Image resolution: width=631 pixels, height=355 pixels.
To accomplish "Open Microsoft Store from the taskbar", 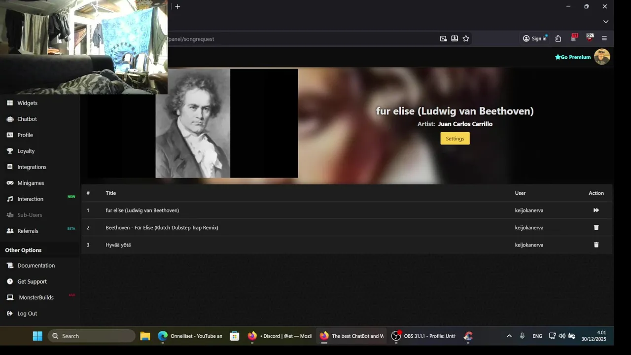I will point(235,336).
